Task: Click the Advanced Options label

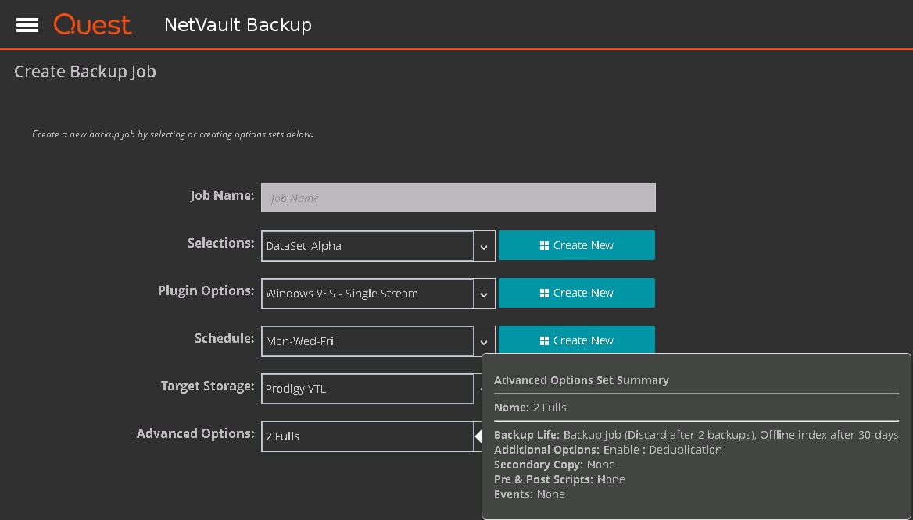Action: (x=195, y=433)
